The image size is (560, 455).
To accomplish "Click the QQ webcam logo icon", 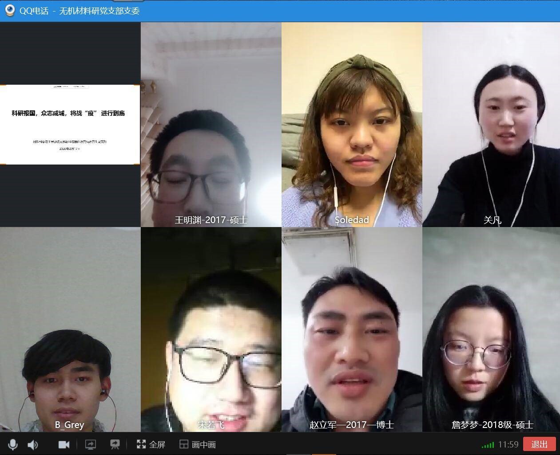I will [10, 10].
